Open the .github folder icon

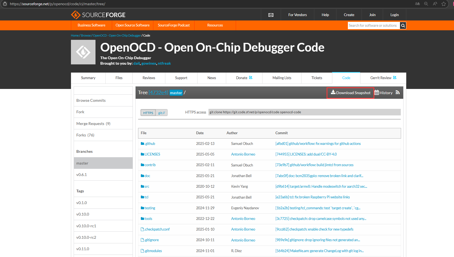click(142, 144)
